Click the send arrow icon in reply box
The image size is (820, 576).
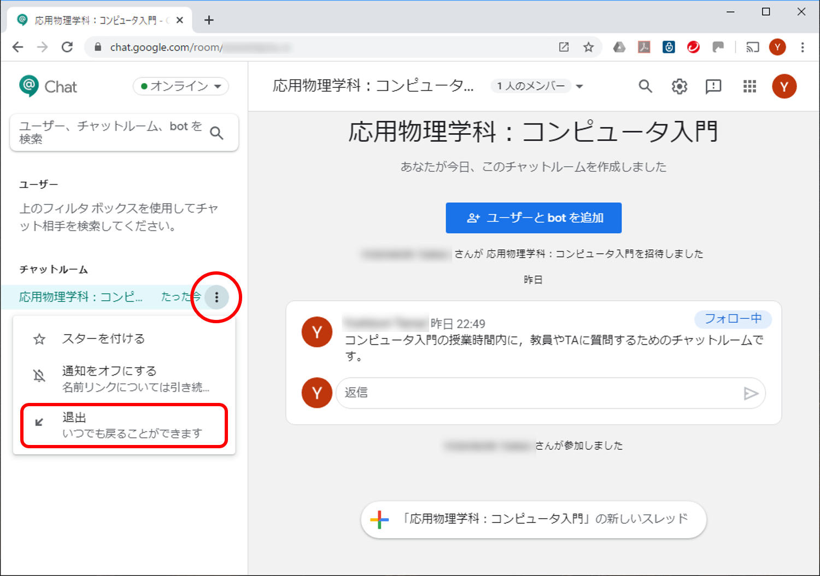[751, 393]
